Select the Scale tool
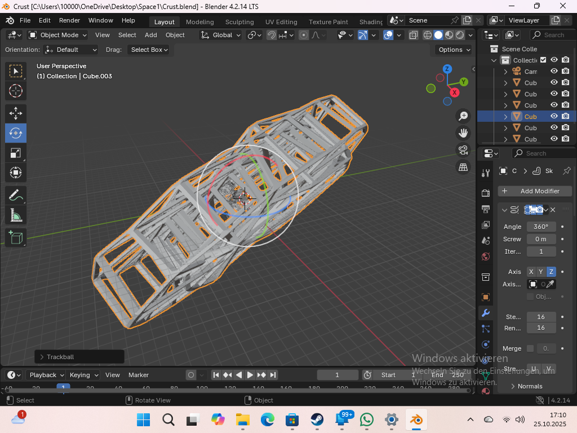Screen dimensions: 577x433 coord(16,153)
